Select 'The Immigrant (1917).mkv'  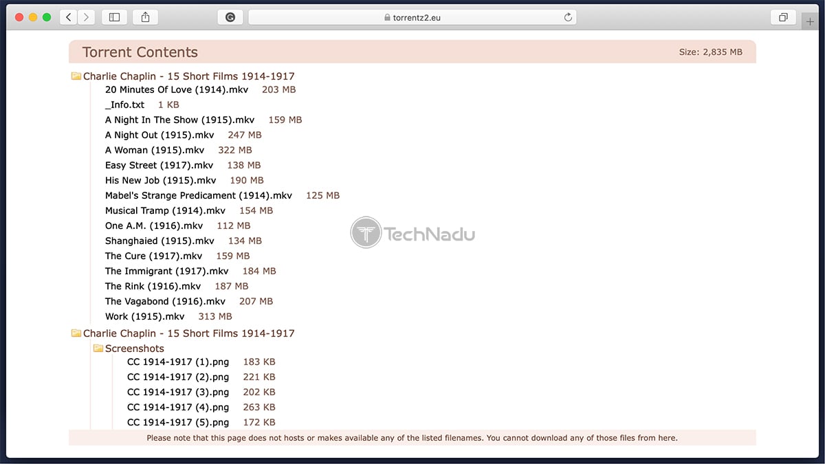pyautogui.click(x=167, y=271)
